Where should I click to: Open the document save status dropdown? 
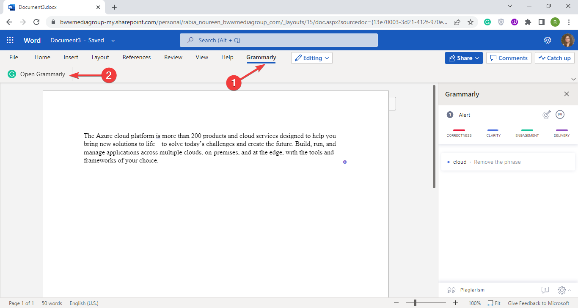point(113,40)
